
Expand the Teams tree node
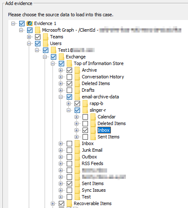[x=29, y=37]
